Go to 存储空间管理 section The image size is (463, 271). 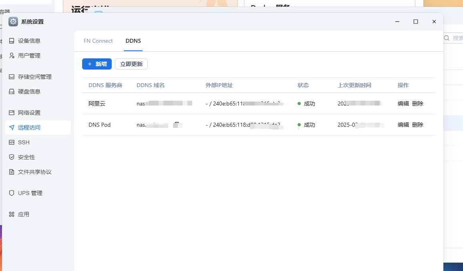point(38,77)
